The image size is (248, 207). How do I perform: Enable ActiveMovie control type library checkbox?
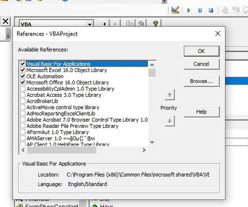[x=23, y=107]
